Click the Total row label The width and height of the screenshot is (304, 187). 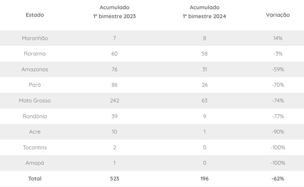[35, 179]
